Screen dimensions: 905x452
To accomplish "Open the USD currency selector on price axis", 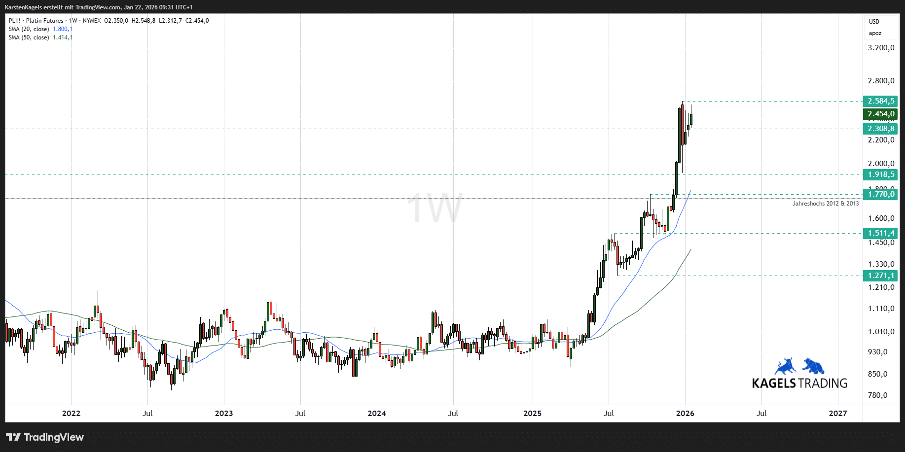I will point(874,22).
